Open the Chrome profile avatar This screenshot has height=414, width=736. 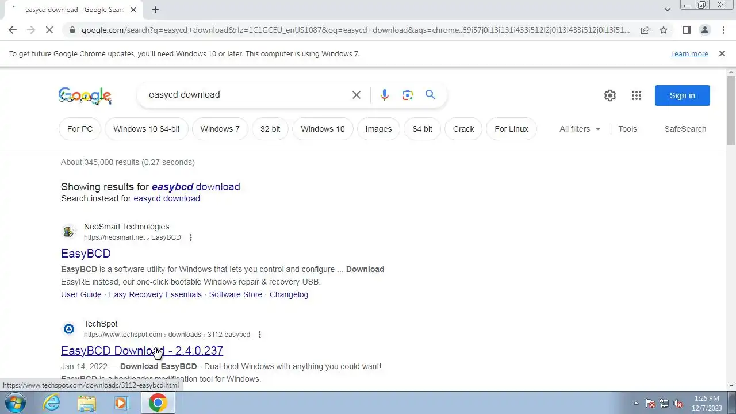coord(705,30)
